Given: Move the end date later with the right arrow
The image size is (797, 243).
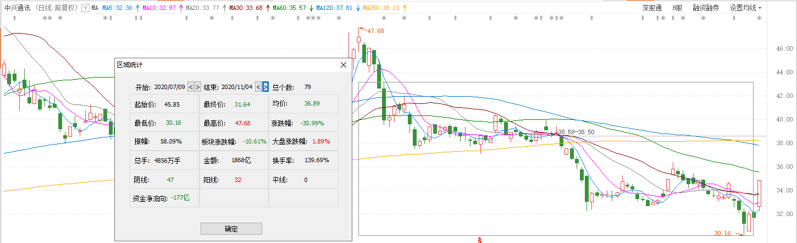Looking at the screenshot, I should click(265, 87).
